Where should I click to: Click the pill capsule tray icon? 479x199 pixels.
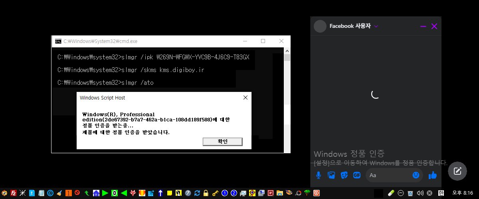pyautogui.click(x=391, y=193)
